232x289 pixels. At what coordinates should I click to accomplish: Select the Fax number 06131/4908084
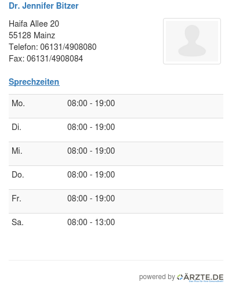(x=55, y=59)
